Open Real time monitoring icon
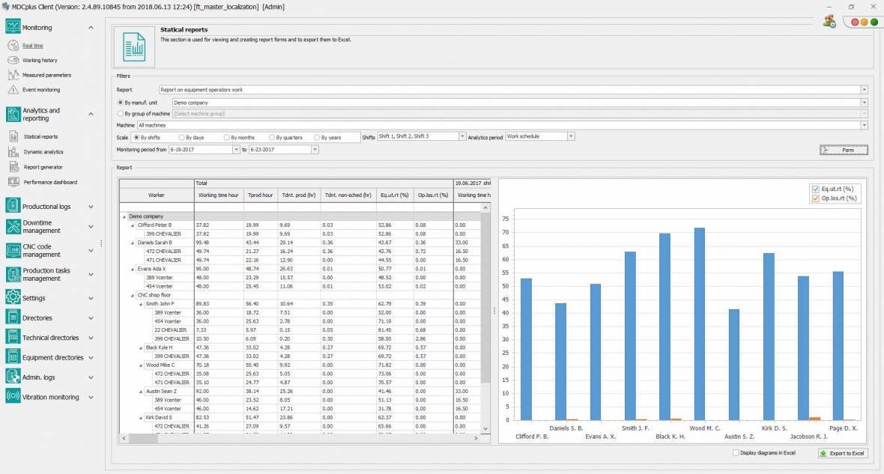 [x=13, y=46]
